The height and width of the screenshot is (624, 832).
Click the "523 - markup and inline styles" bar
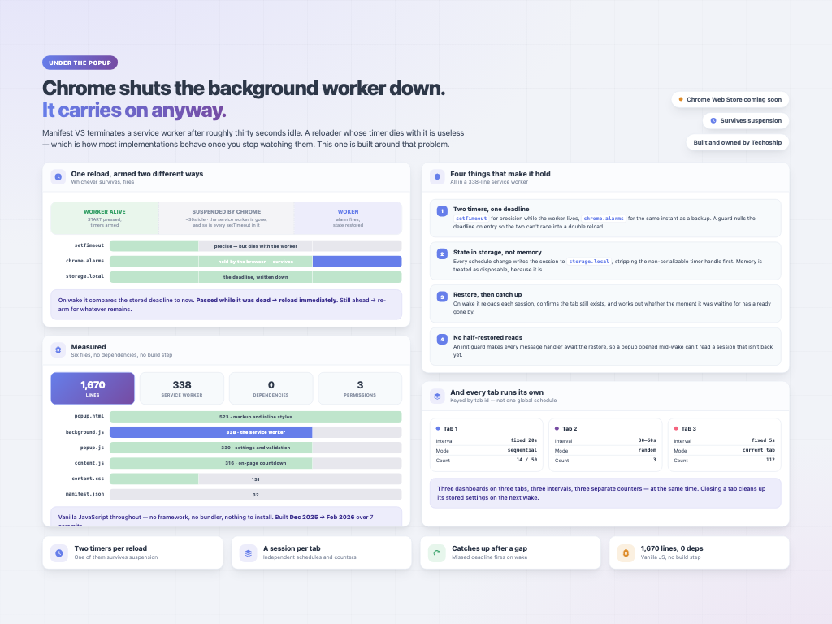256,417
